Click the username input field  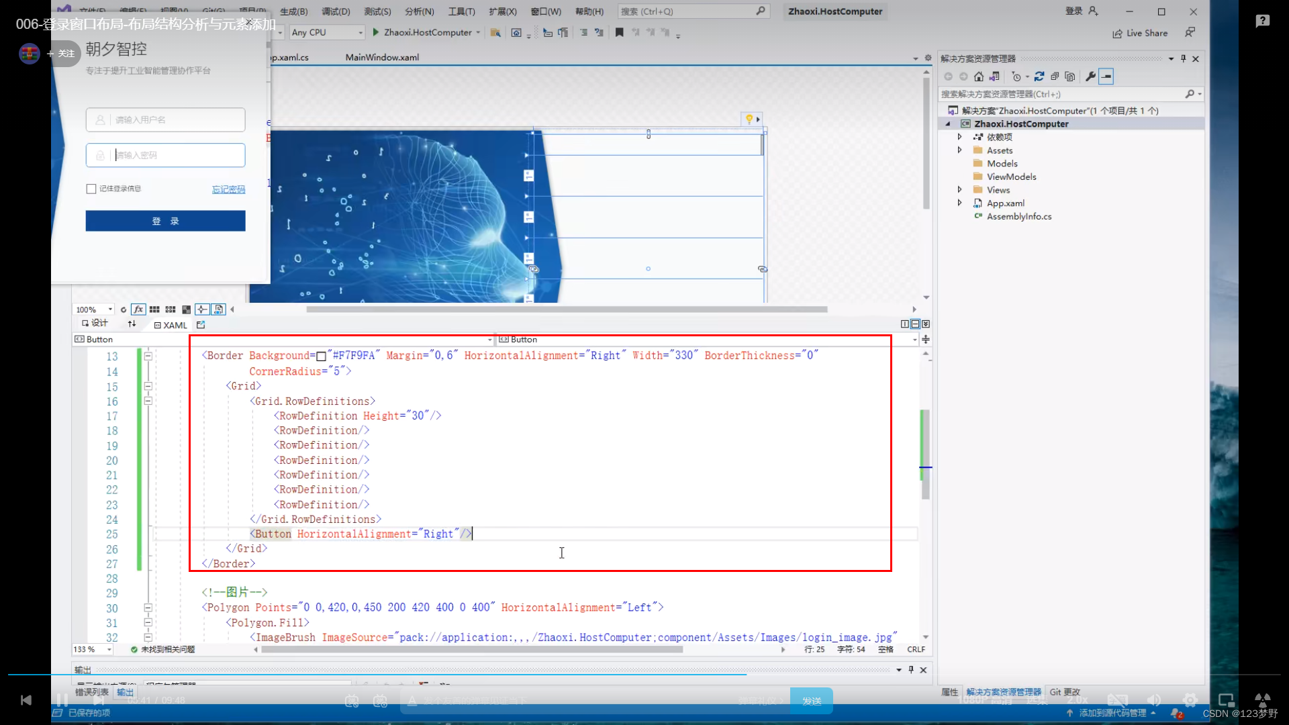pos(165,119)
